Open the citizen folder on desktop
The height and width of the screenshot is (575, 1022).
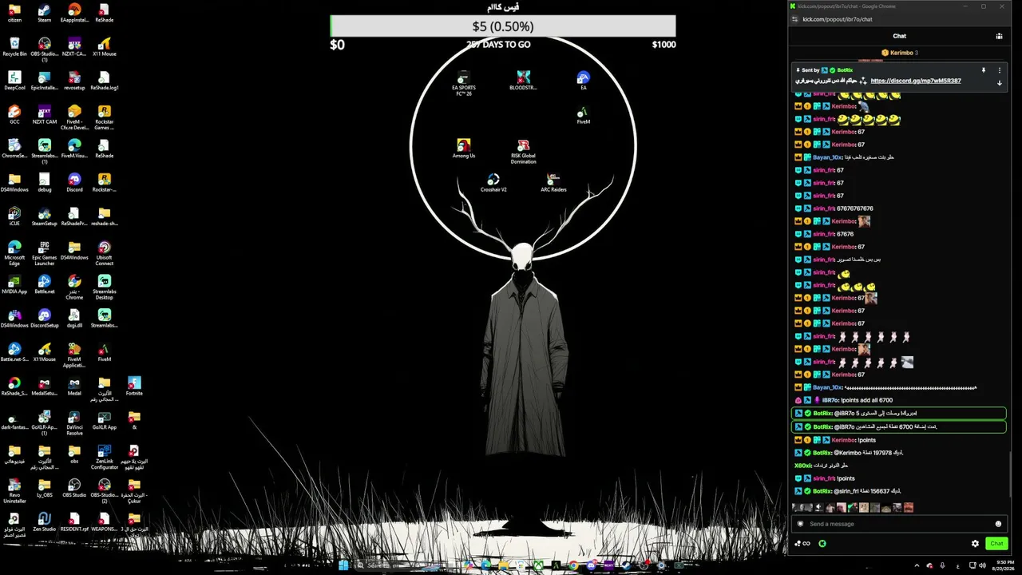(14, 13)
